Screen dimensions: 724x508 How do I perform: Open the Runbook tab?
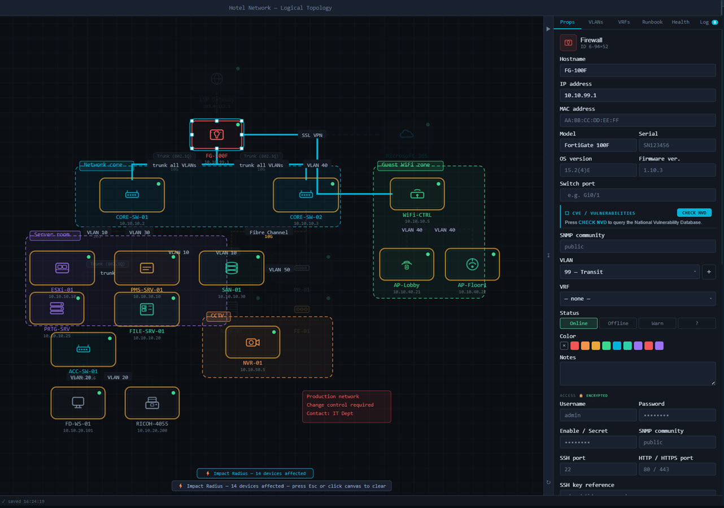click(652, 22)
